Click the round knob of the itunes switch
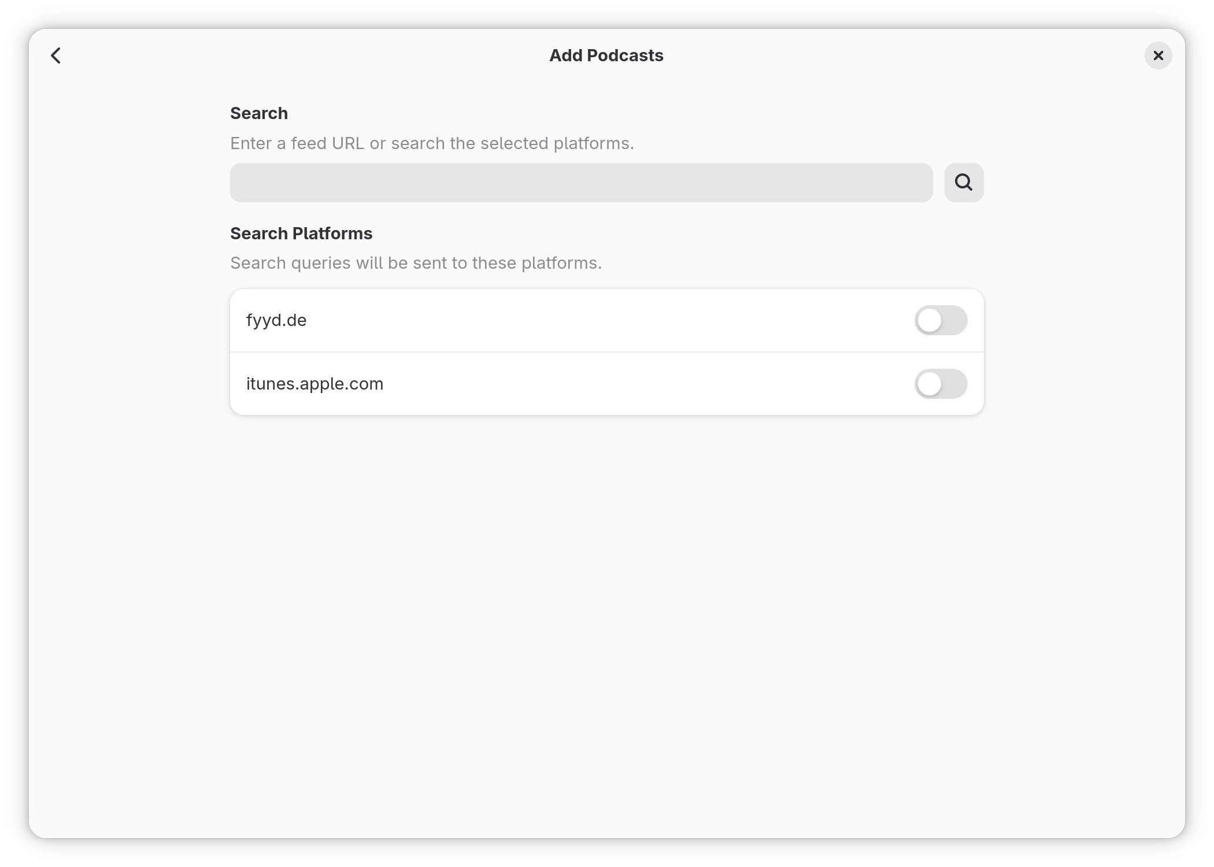Screen dimensions: 1214x867 click(x=930, y=384)
